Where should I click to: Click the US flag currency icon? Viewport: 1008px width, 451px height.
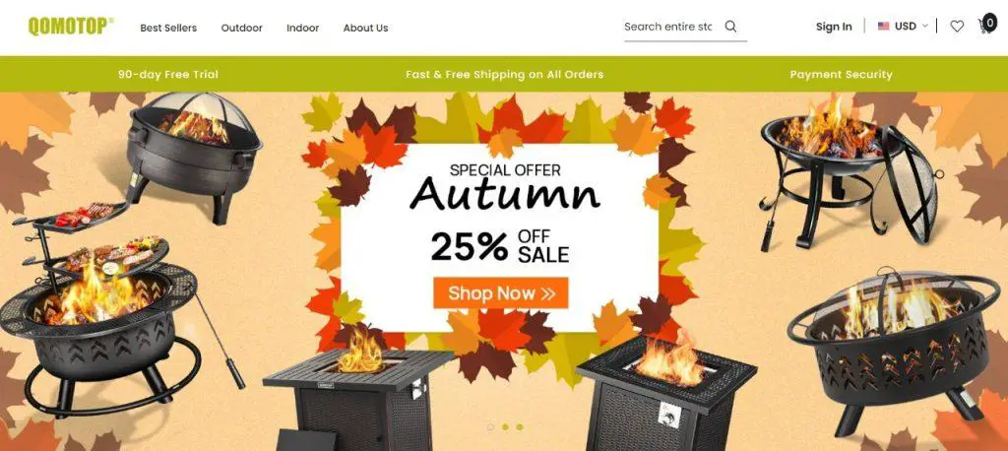tap(884, 27)
